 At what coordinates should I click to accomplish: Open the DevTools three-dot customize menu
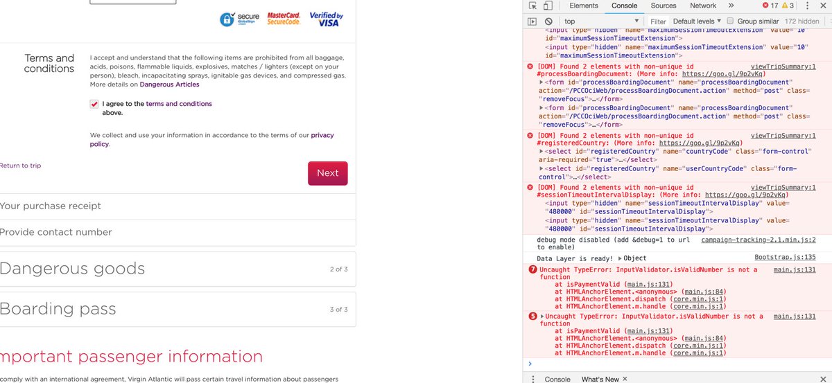pos(808,6)
